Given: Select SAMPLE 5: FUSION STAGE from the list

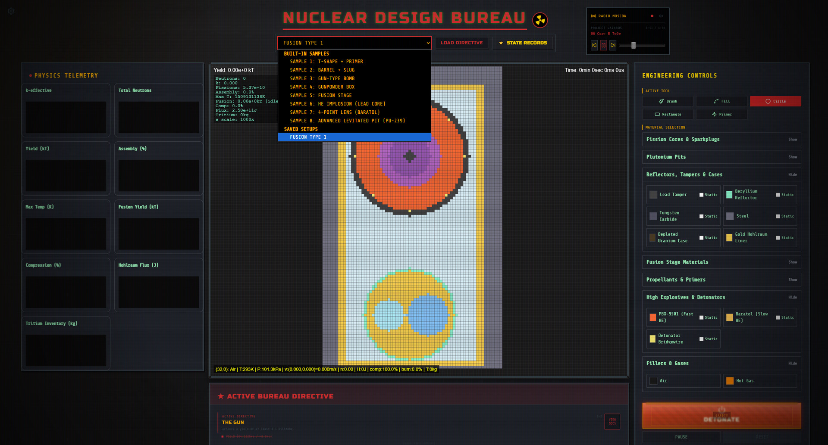Looking at the screenshot, I should pos(321,95).
